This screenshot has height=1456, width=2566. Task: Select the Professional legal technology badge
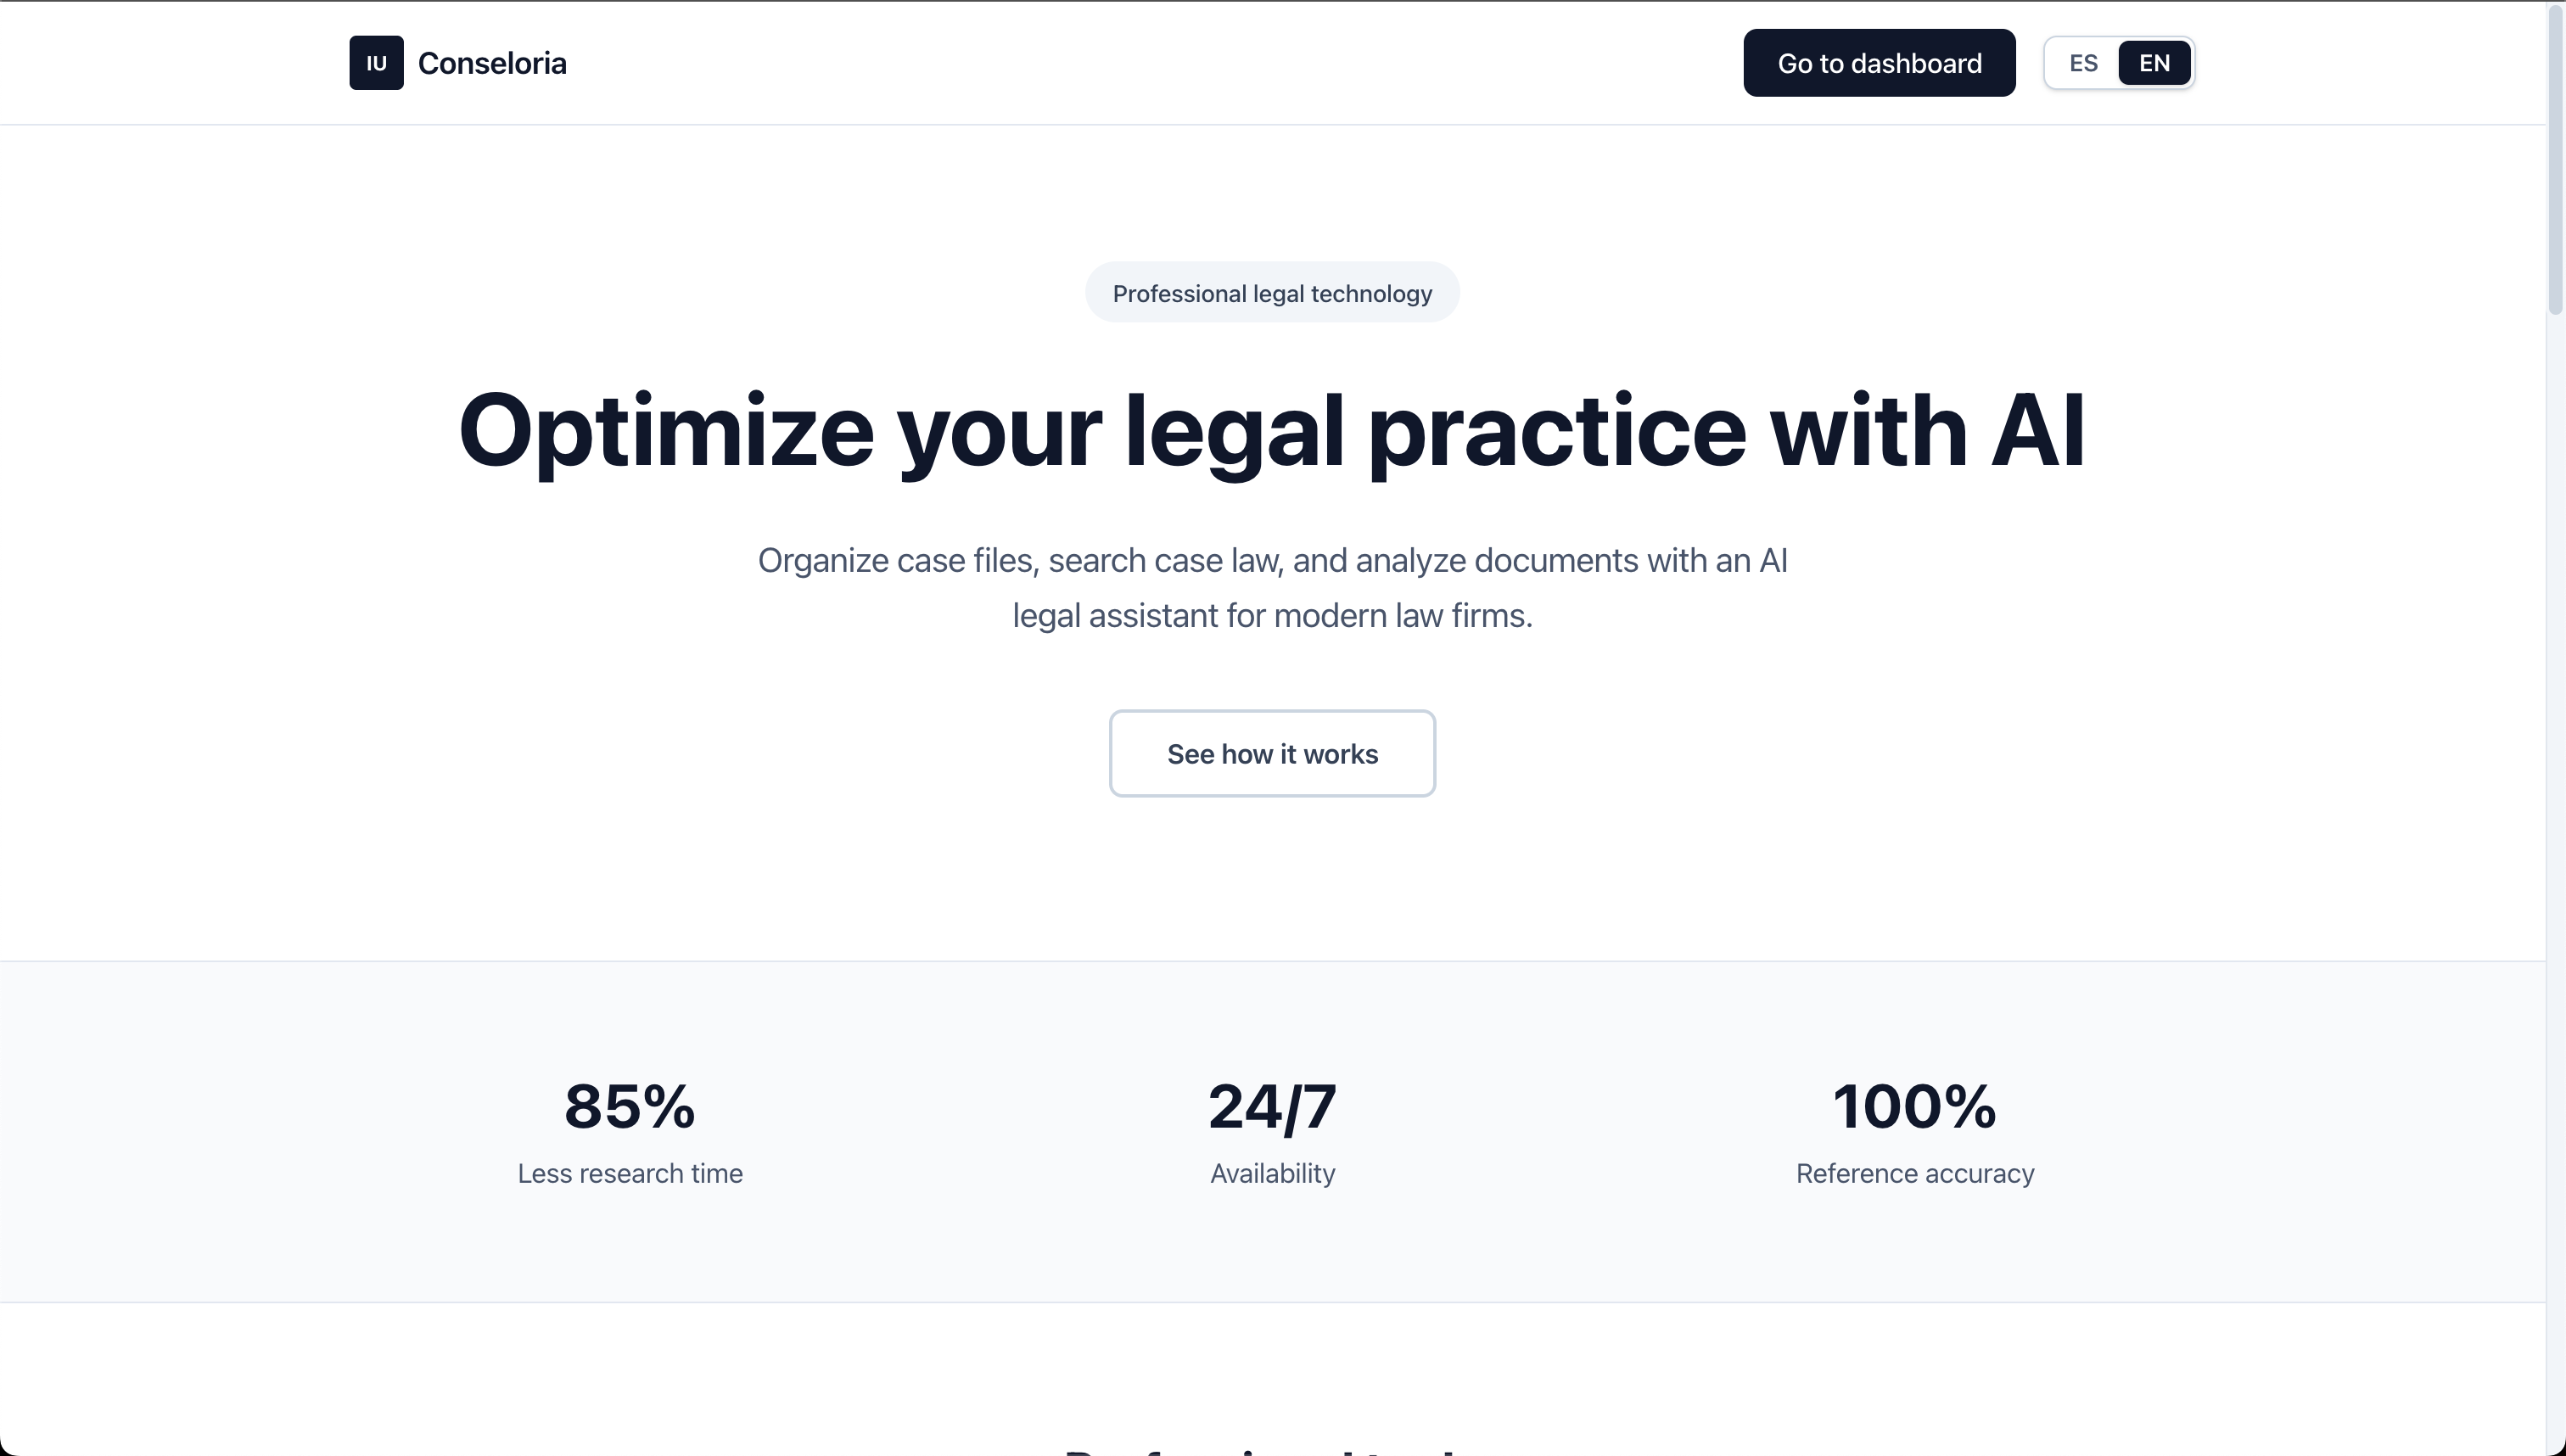(x=1271, y=292)
